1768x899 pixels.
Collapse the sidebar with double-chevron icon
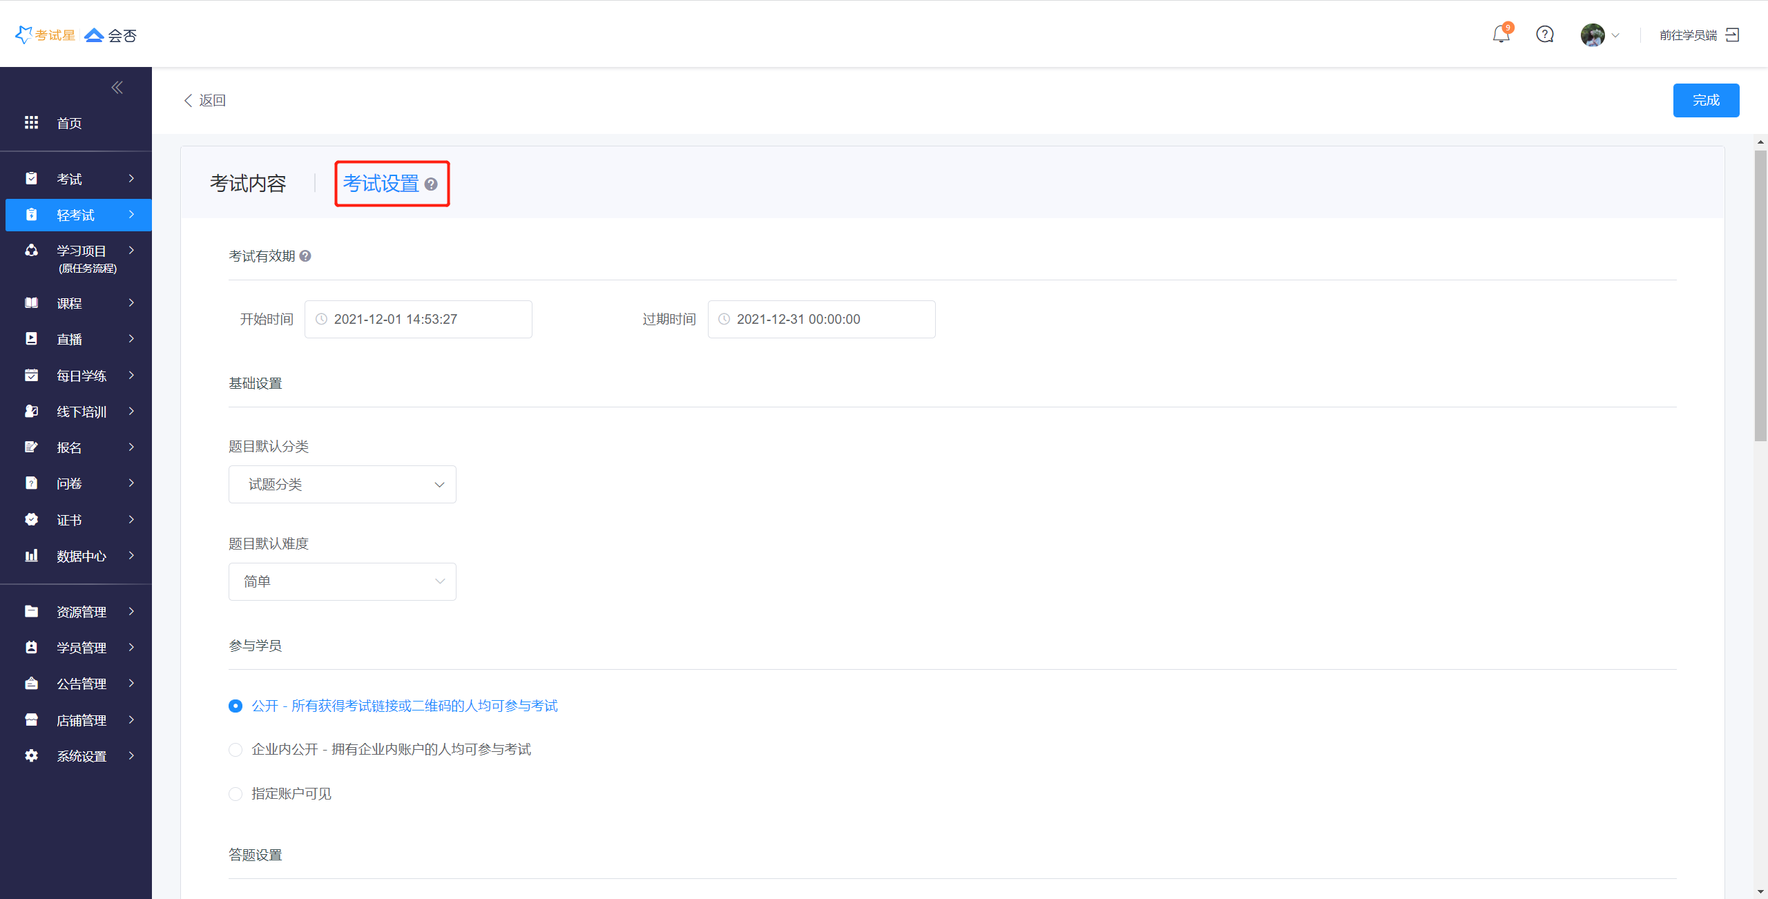point(117,88)
